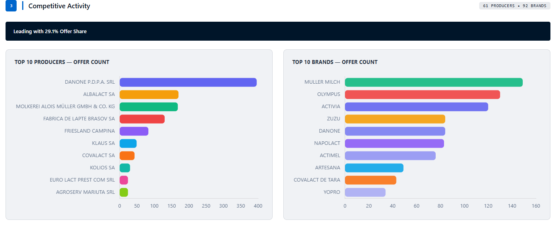
Task: Click the 350 axis value in producers chart
Action: coord(241,206)
